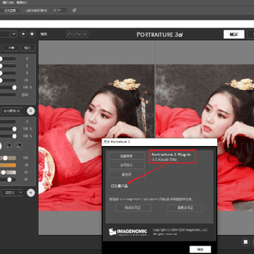The width and height of the screenshot is (254, 254).
Task: Click the white confirm button closing About dialog
Action: 200,249
